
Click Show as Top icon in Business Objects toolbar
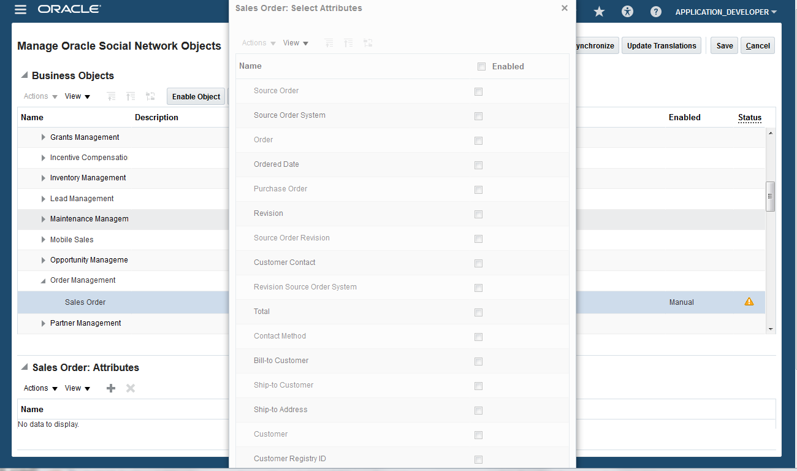tap(150, 96)
